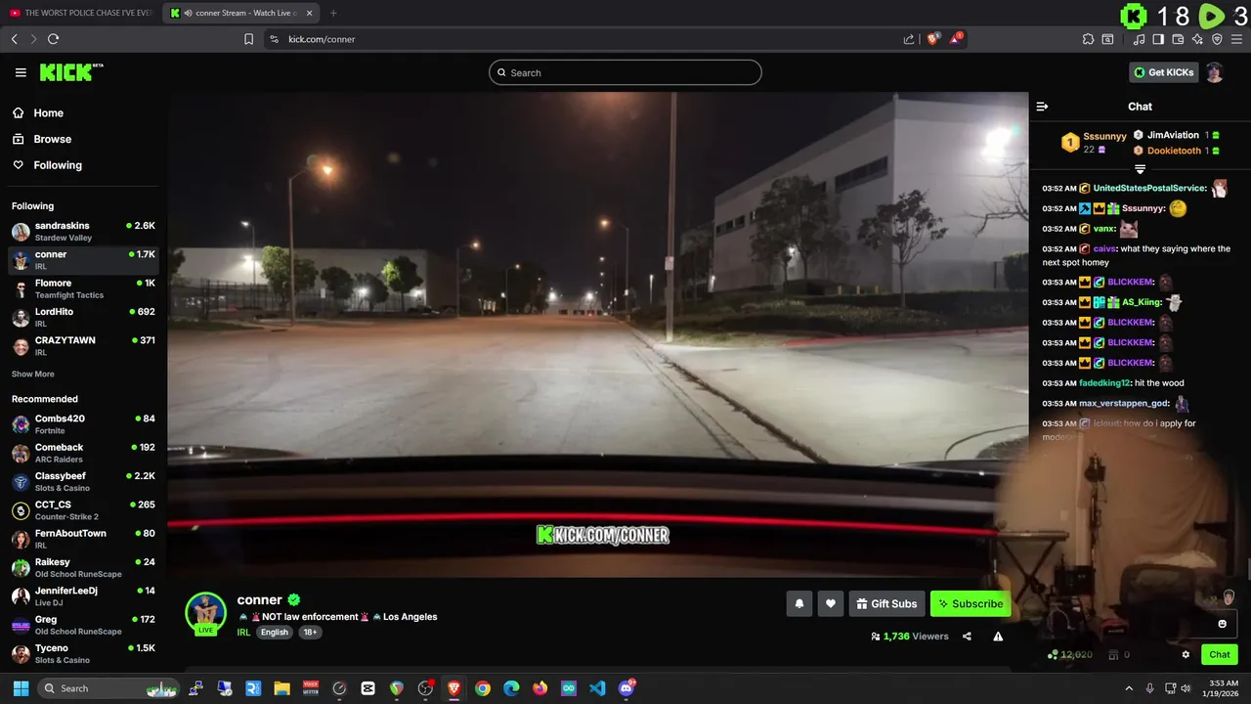
Task: Click the IRL category link under conner
Action: tap(243, 632)
